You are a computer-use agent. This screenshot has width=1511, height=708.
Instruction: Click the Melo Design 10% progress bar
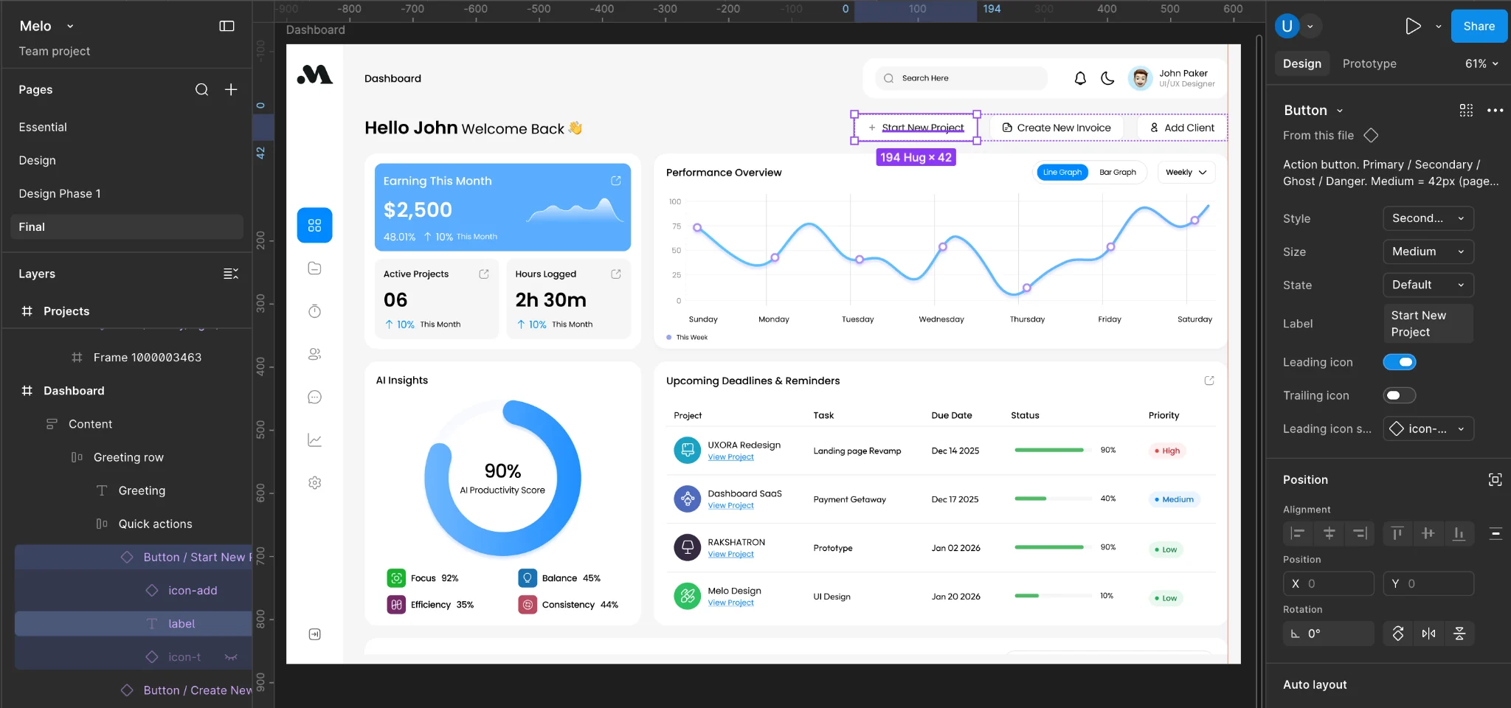coord(1052,596)
